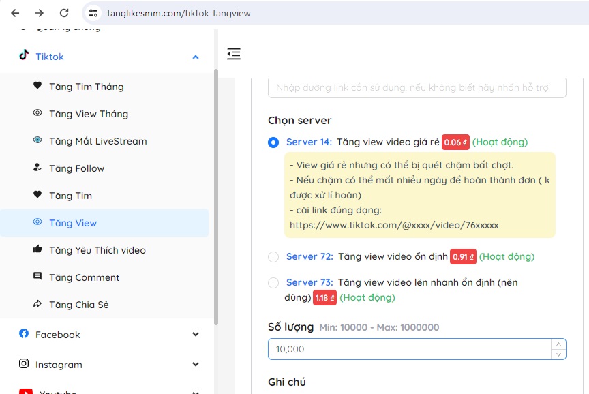Expand the Instagram menu chevron
This screenshot has width=589, height=394.
[x=196, y=364]
